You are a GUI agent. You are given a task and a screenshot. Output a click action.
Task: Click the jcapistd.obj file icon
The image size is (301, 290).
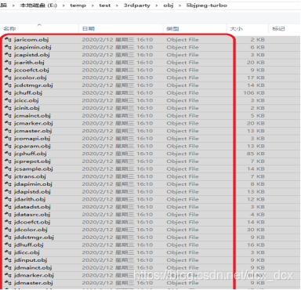8,55
